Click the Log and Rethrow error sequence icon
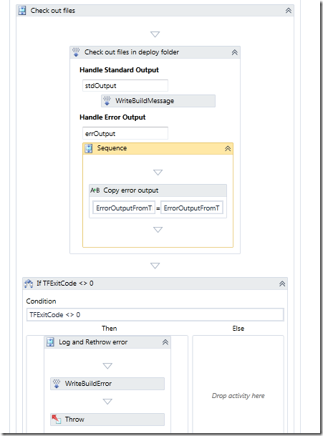This screenshot has height=436, width=323. click(50, 342)
